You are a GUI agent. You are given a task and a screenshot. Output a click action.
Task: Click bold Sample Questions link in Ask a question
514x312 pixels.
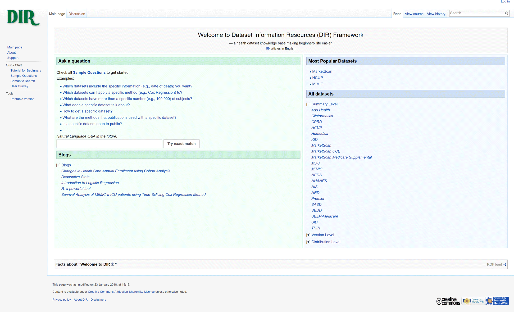[x=89, y=73]
